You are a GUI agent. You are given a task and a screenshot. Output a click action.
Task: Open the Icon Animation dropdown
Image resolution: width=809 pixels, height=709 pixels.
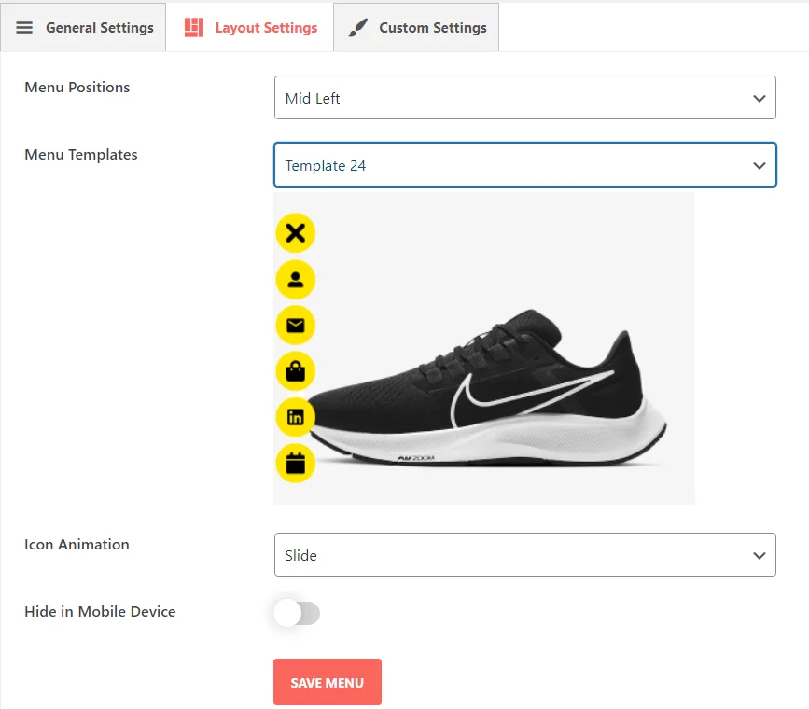click(524, 555)
